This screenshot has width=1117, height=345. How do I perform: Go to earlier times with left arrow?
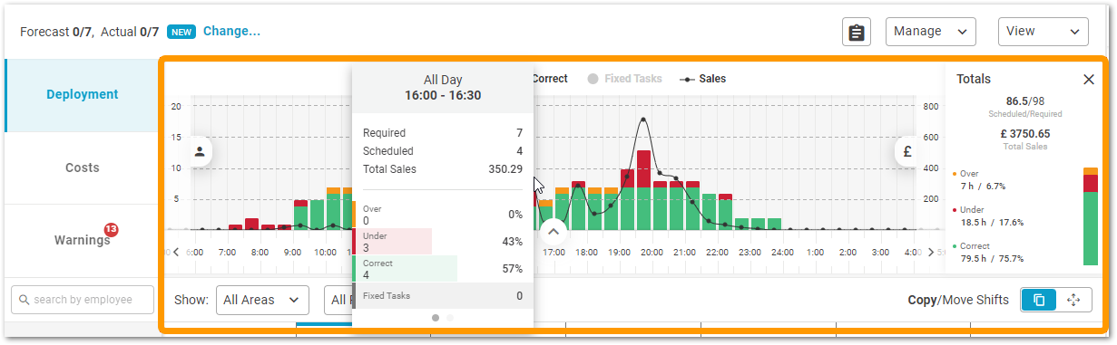[176, 252]
